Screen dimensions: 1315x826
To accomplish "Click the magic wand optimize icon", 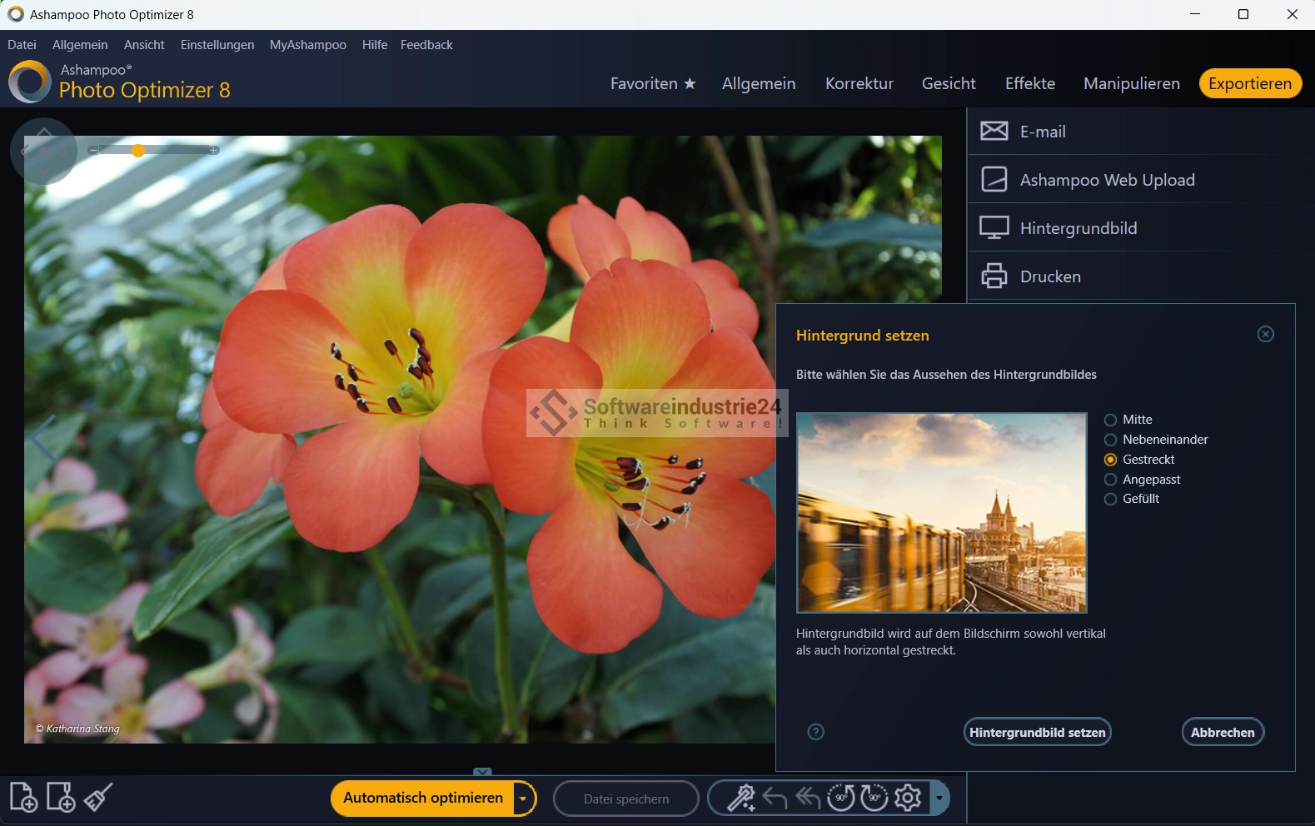I will (740, 798).
